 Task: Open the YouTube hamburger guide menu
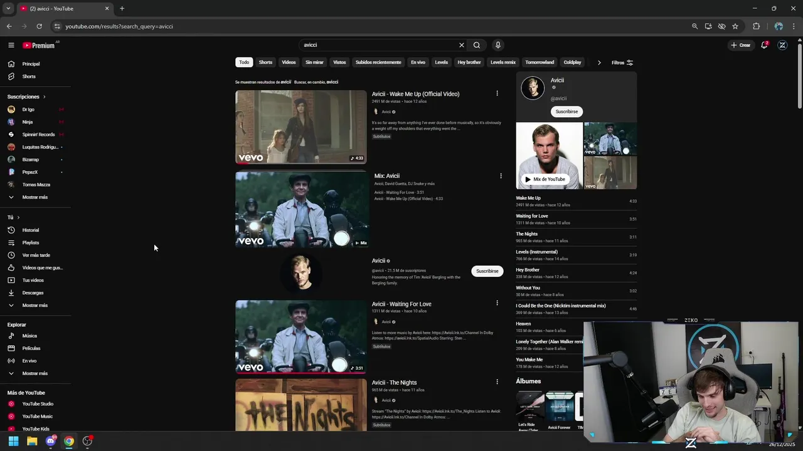pos(11,45)
